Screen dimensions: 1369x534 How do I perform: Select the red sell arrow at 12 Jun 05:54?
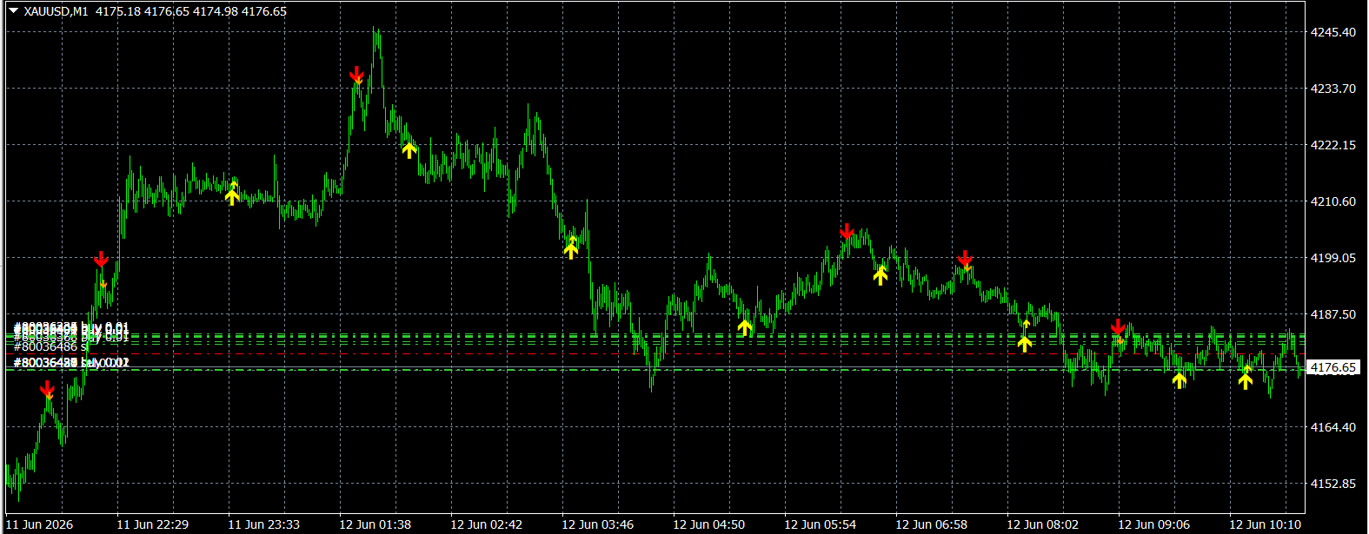[847, 232]
